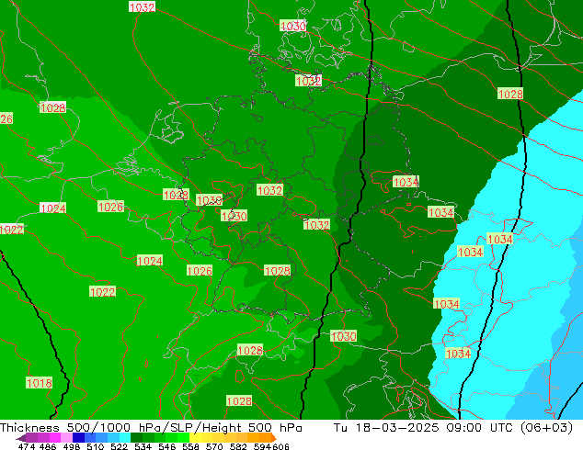Click the 486 legend value
The width and height of the screenshot is (583, 450).
[48, 446]
